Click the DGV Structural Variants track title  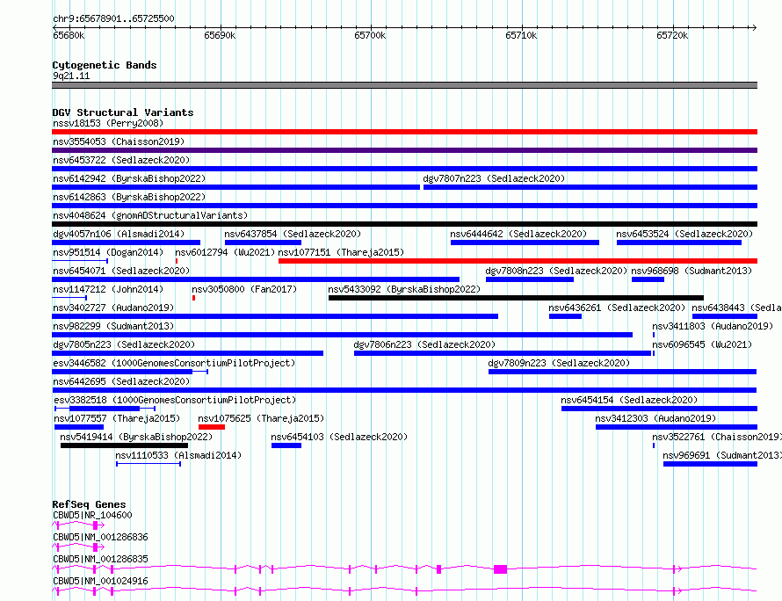(123, 112)
